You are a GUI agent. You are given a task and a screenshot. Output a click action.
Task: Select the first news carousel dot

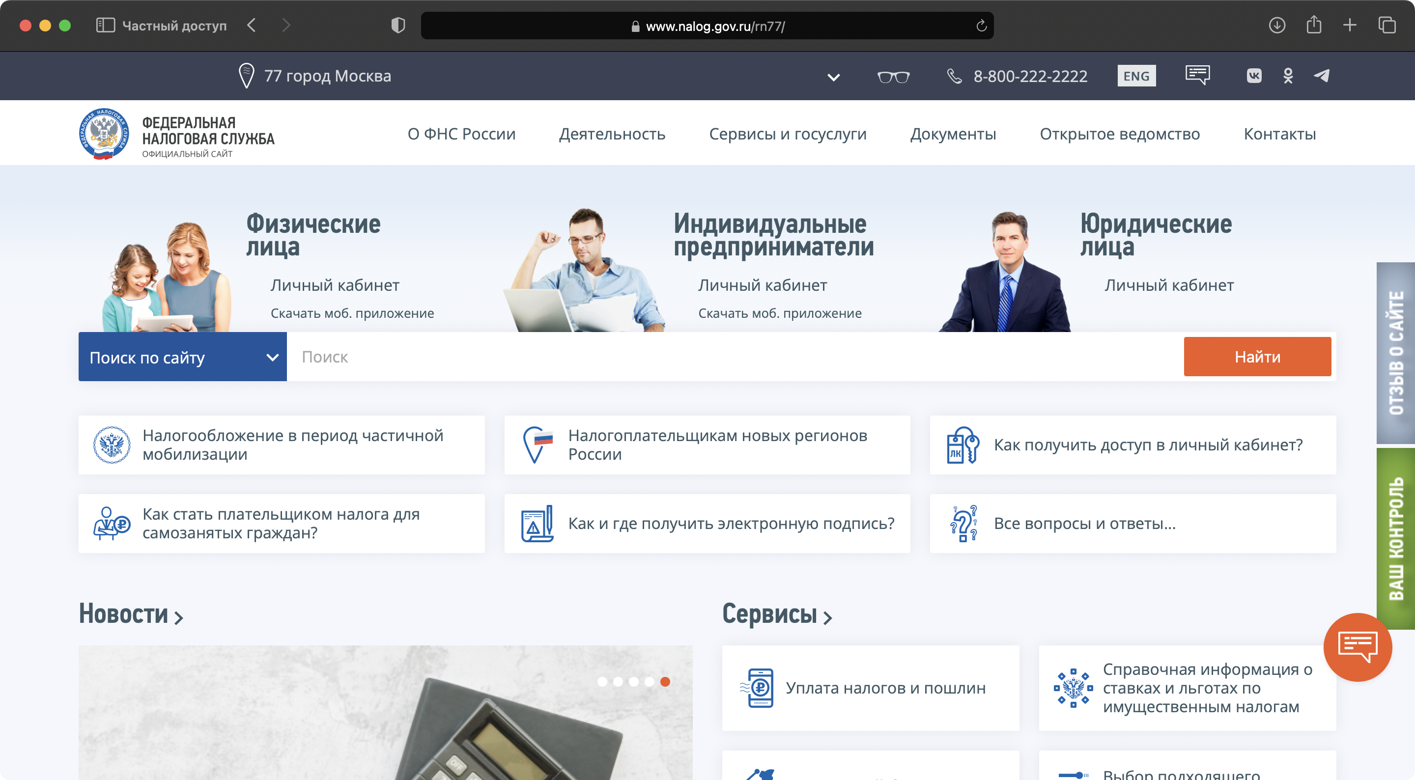[x=602, y=682]
